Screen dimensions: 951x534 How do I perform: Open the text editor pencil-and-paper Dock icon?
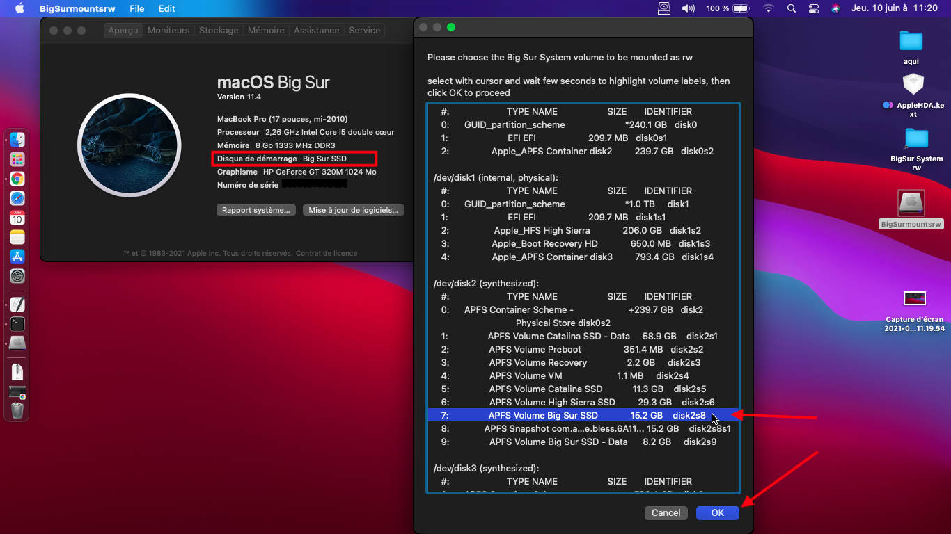(x=17, y=304)
